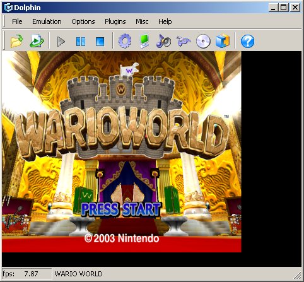Minimize the Dolphin window

273,8
